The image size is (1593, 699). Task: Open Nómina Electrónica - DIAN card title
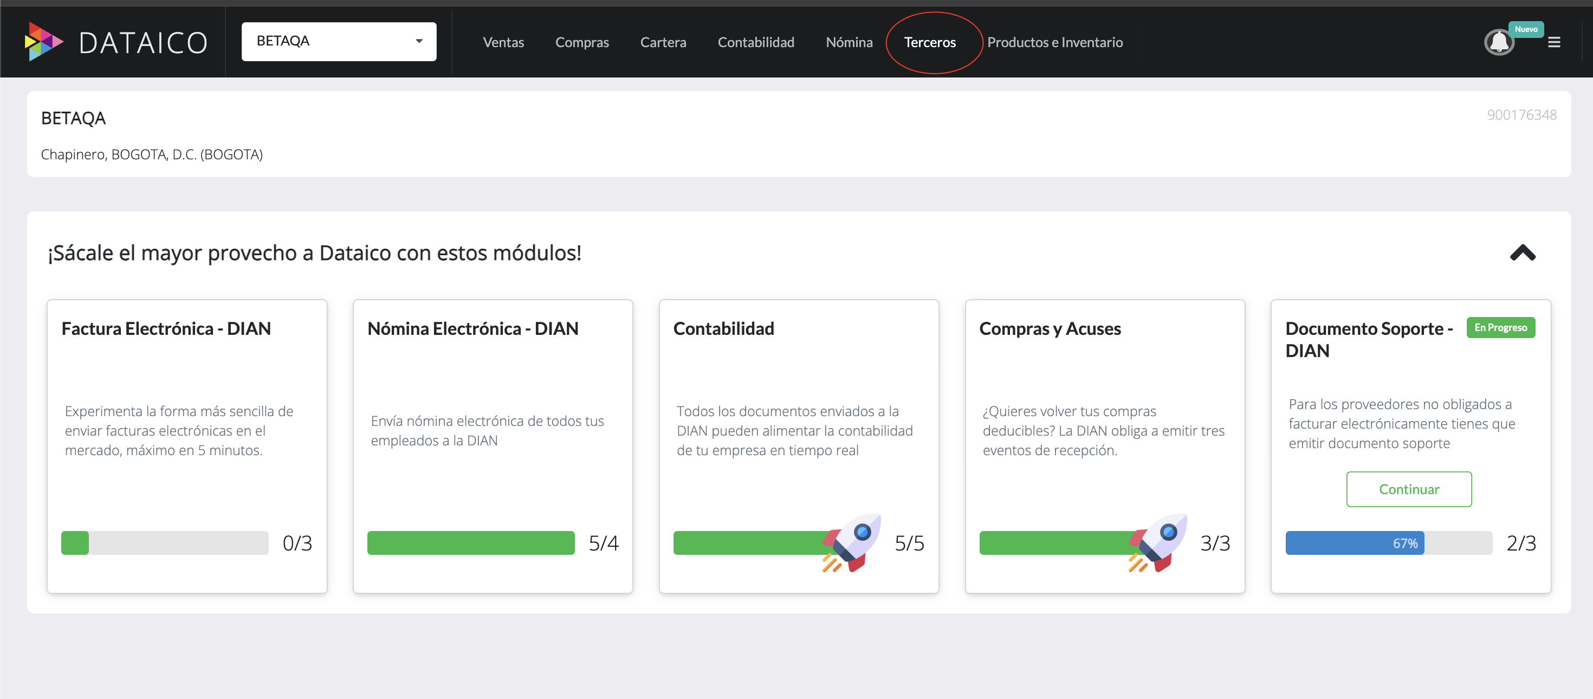pyautogui.click(x=472, y=328)
